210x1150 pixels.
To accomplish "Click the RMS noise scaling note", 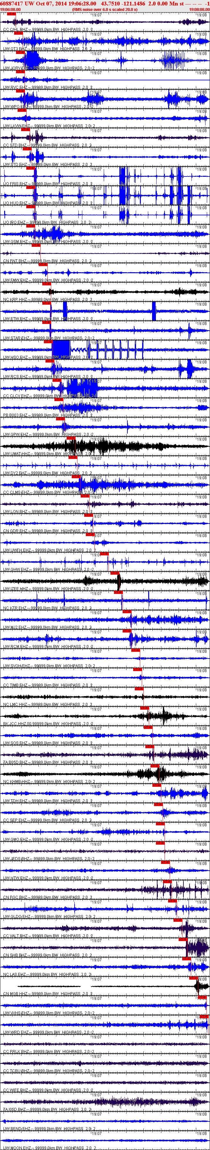I will 105,9.
